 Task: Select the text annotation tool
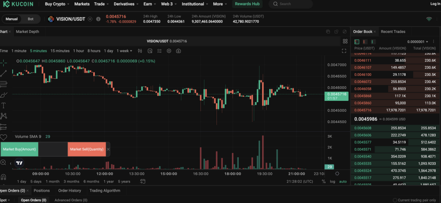click(x=3, y=106)
